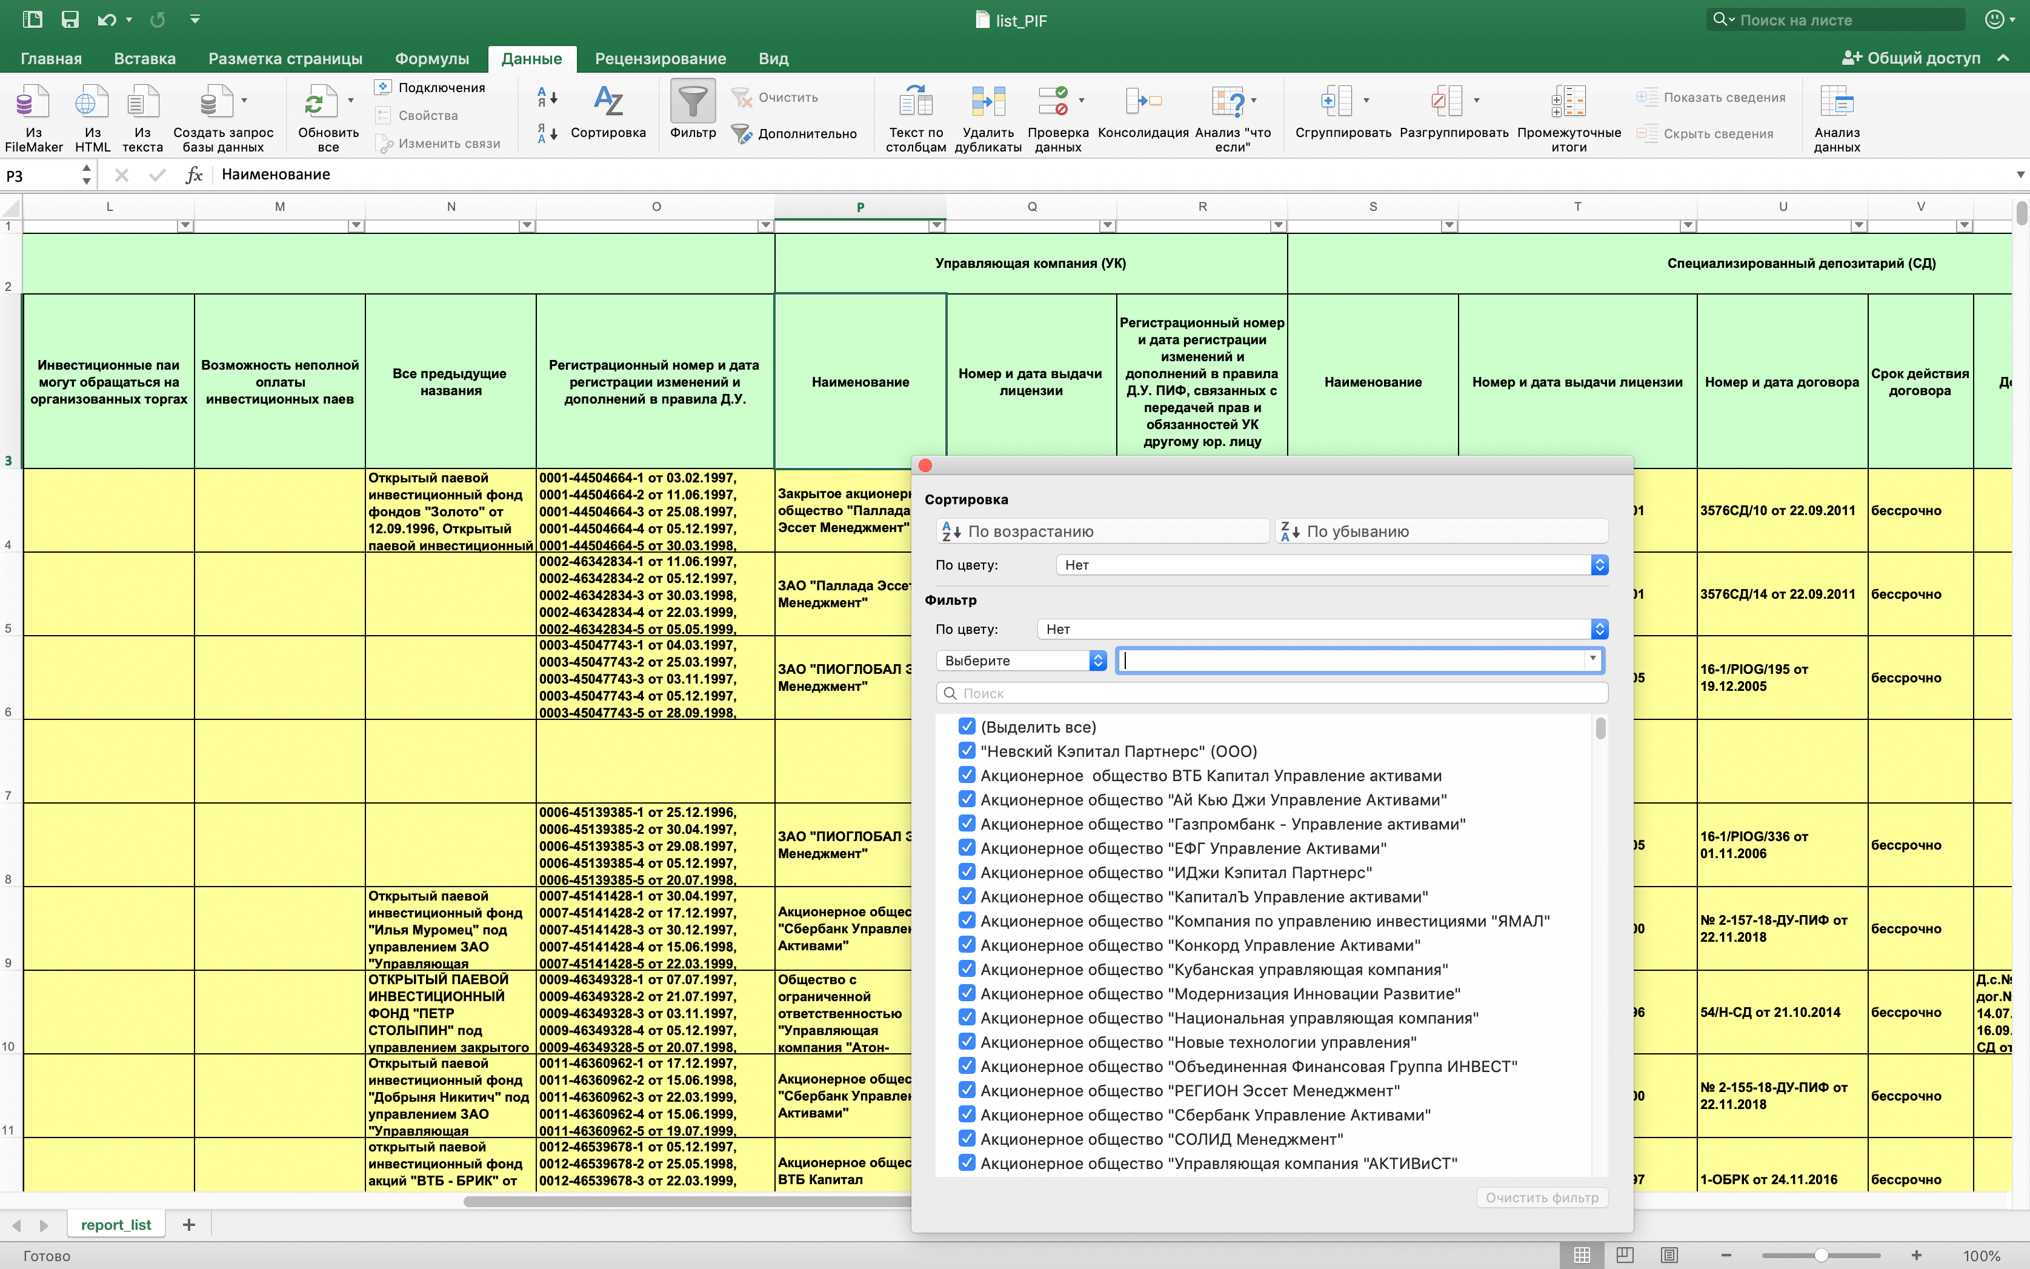Image resolution: width=2030 pixels, height=1269 pixels.
Task: Import data from HTML
Action: pos(92,118)
